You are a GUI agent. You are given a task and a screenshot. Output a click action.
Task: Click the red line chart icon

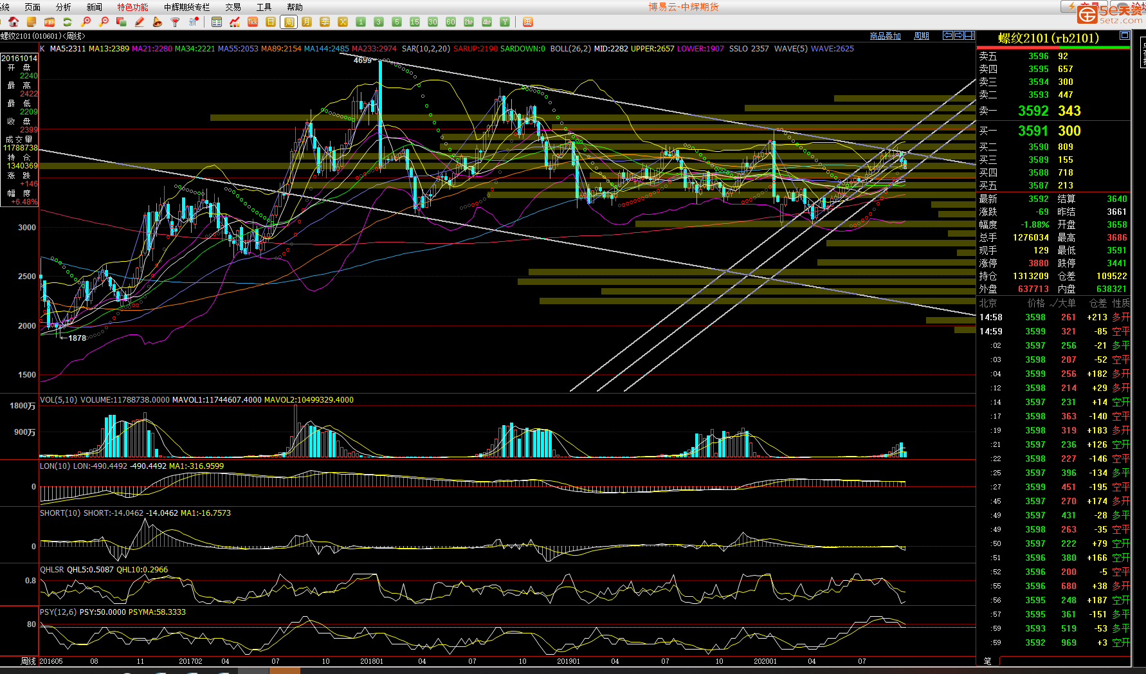[x=235, y=22]
